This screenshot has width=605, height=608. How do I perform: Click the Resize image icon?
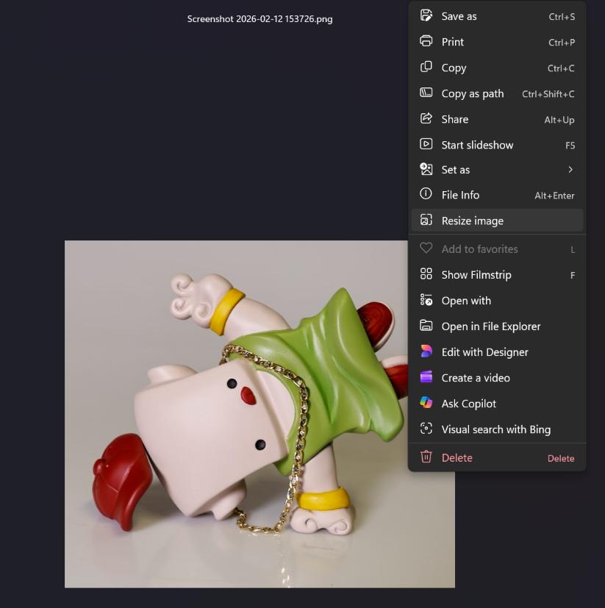(426, 220)
